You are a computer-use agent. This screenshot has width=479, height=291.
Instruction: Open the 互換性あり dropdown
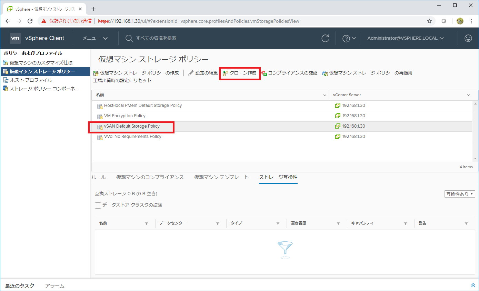[x=460, y=194]
